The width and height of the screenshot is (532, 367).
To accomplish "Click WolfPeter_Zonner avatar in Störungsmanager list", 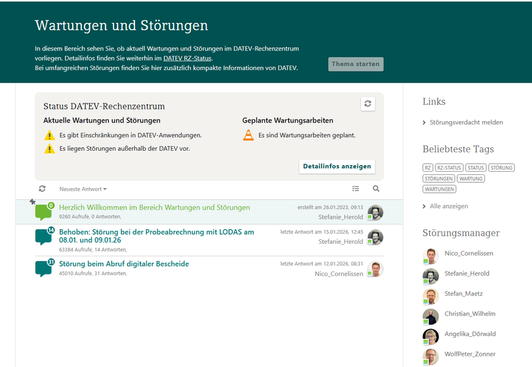I will click(430, 357).
